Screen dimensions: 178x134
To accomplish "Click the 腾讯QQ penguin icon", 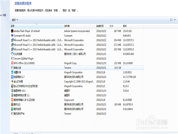I will [x=12, y=105].
